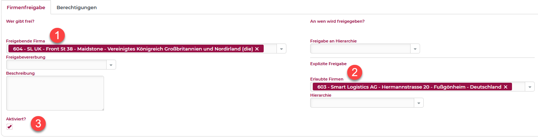Click the red number 2 marker
The height and width of the screenshot is (138, 538).
(355, 72)
